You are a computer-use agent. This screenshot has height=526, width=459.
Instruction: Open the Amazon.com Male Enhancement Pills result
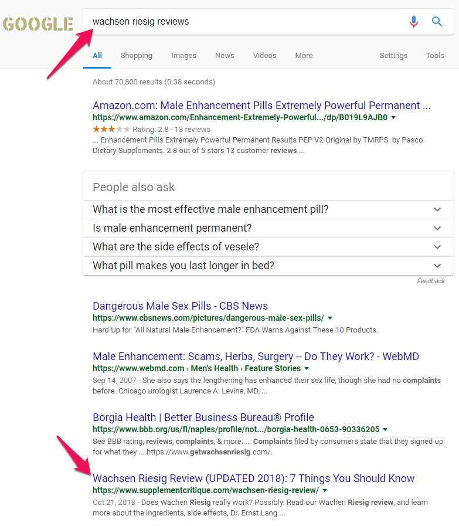tap(261, 106)
